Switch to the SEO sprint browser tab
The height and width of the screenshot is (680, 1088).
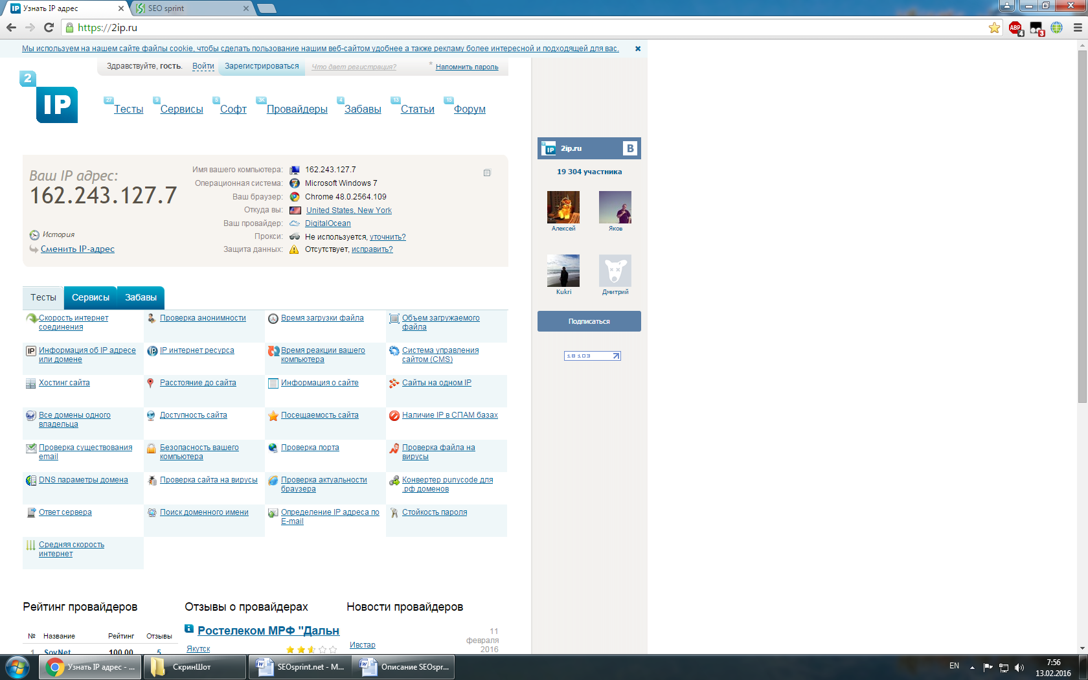point(193,8)
